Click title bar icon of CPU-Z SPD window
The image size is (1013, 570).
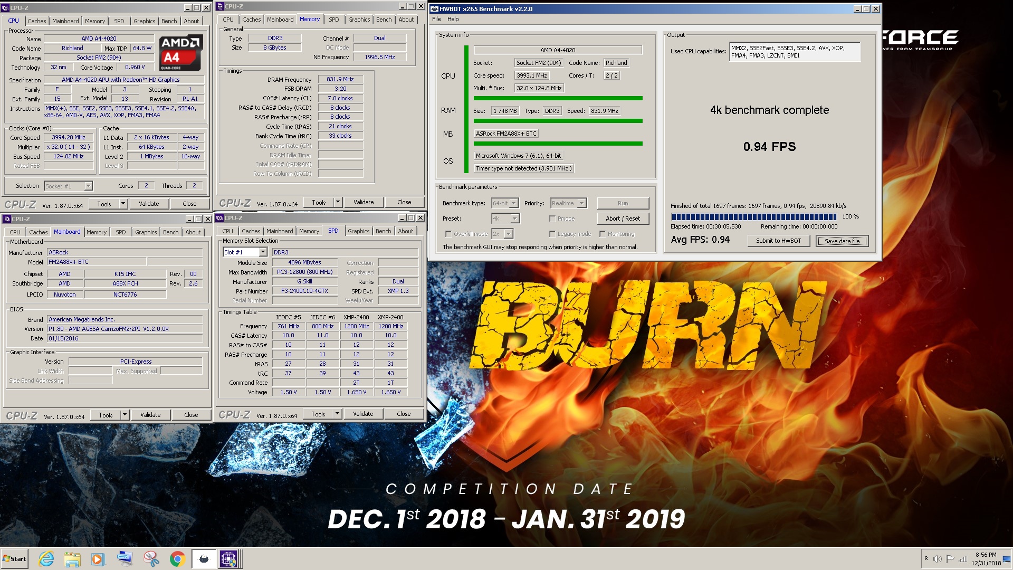[x=219, y=218]
